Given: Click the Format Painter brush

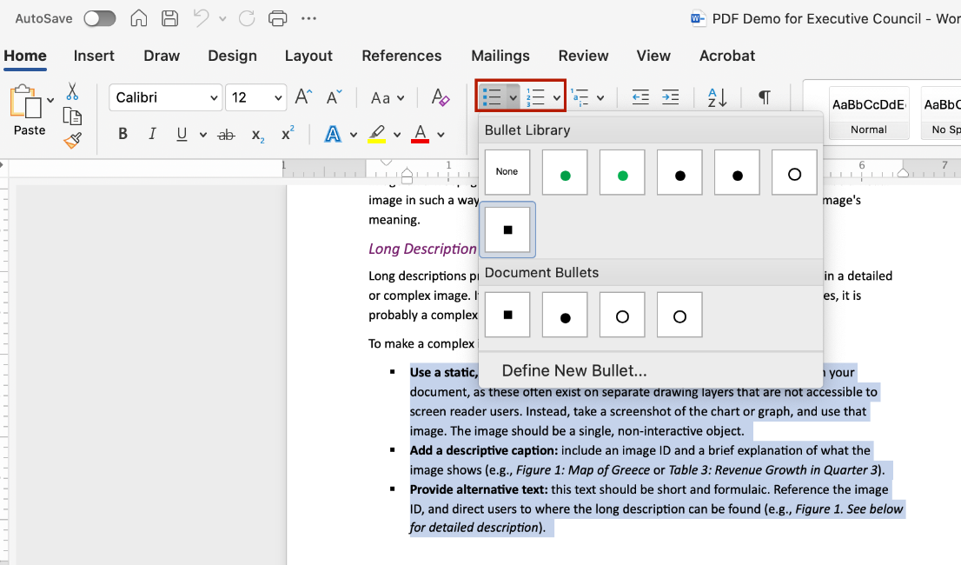Looking at the screenshot, I should click(72, 139).
